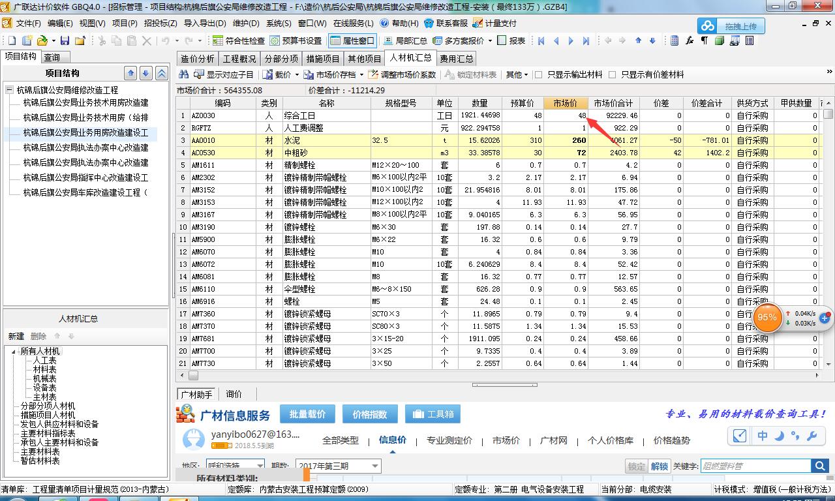The height and width of the screenshot is (501, 835).
Task: Check 只显示有价差材料 checkbox
Action: [612, 75]
